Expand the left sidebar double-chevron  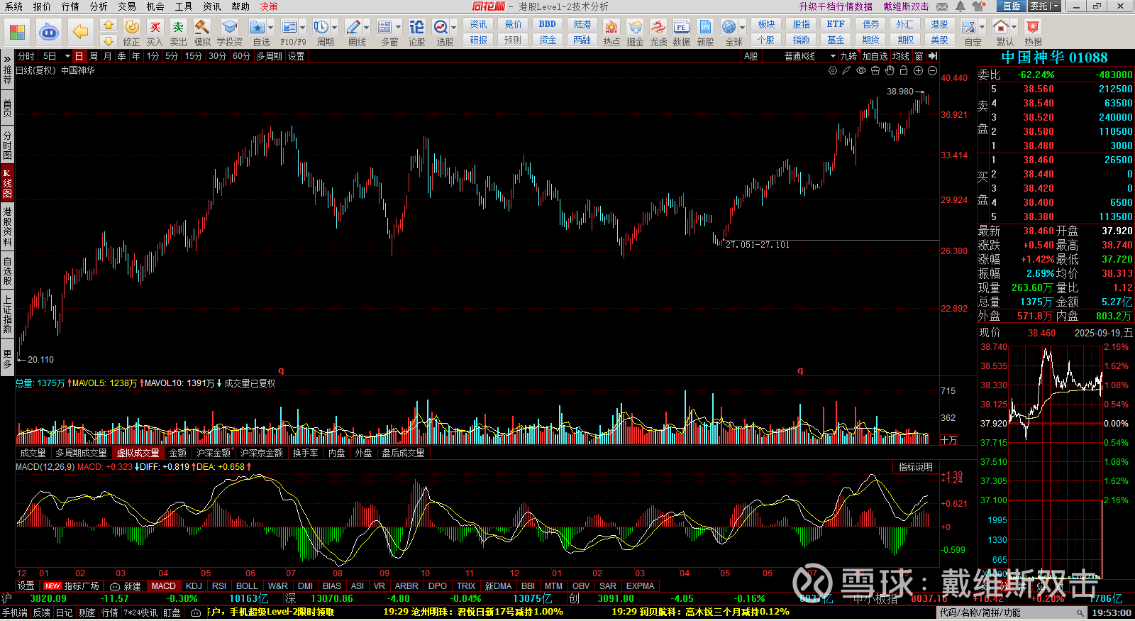pyautogui.click(x=7, y=59)
